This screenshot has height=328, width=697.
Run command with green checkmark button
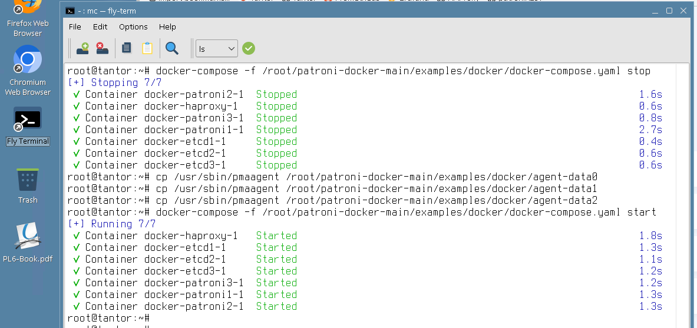coord(249,48)
